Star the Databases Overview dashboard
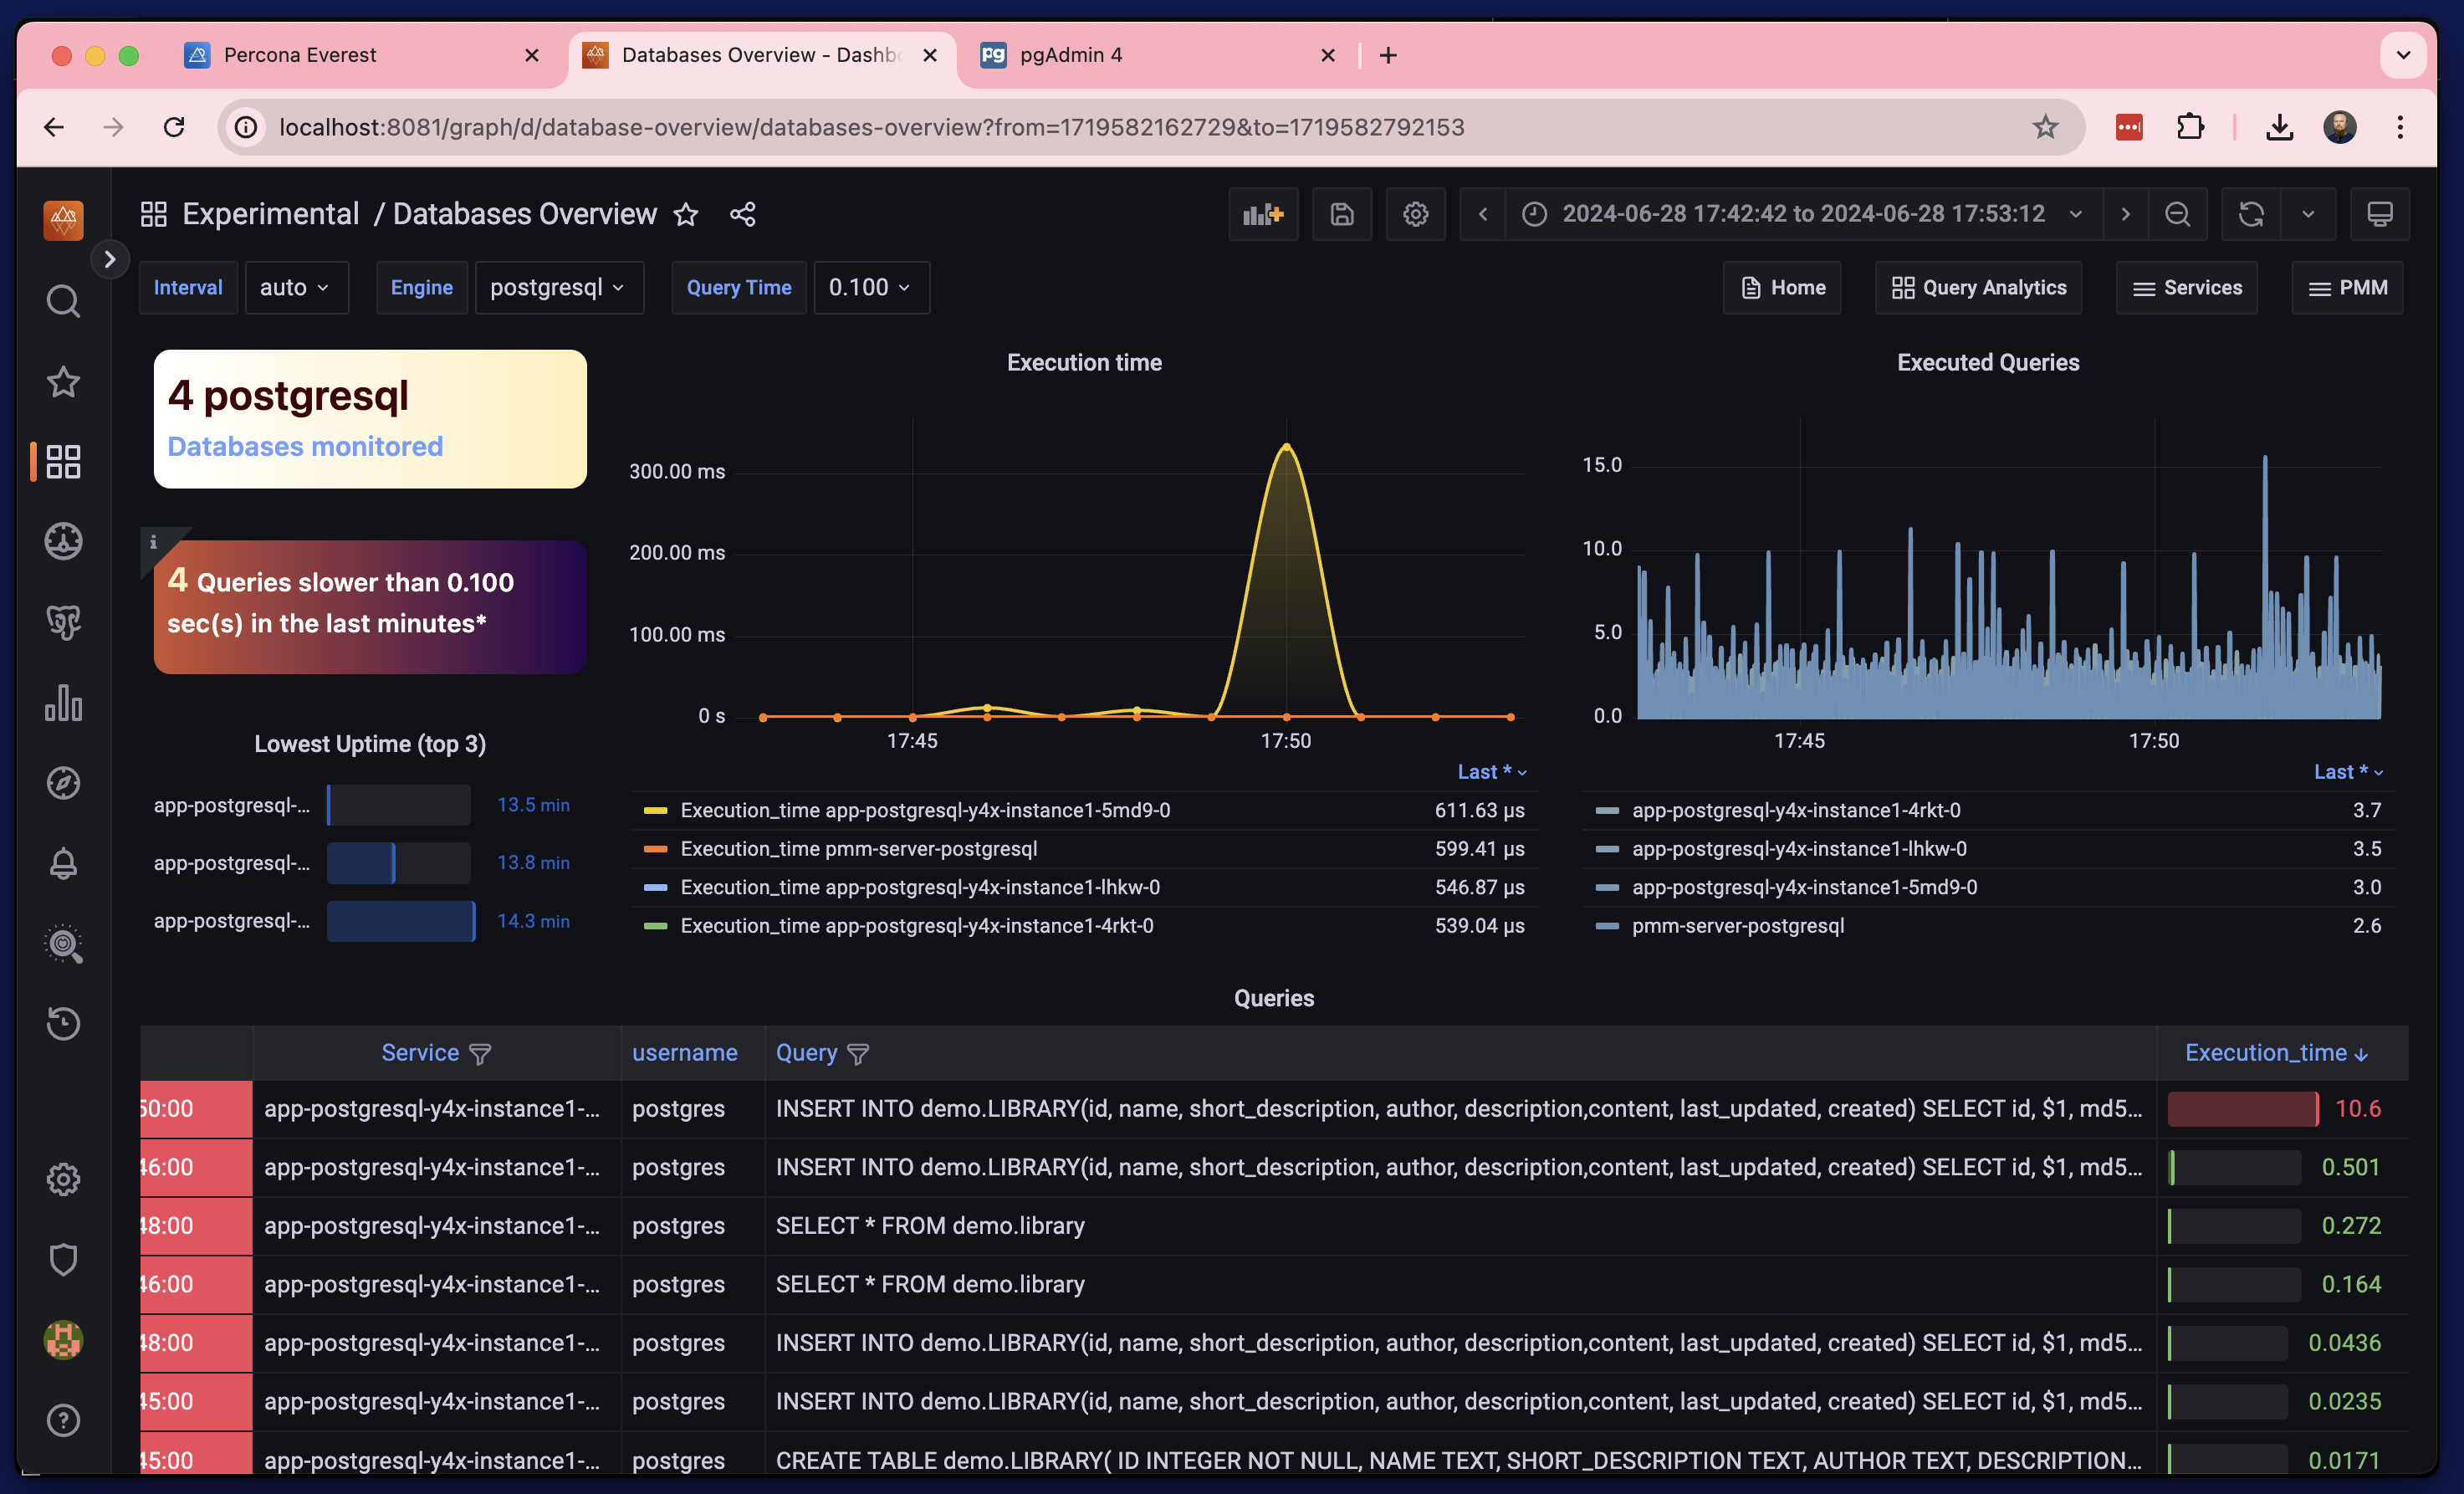2464x1494 pixels. (x=686, y=214)
